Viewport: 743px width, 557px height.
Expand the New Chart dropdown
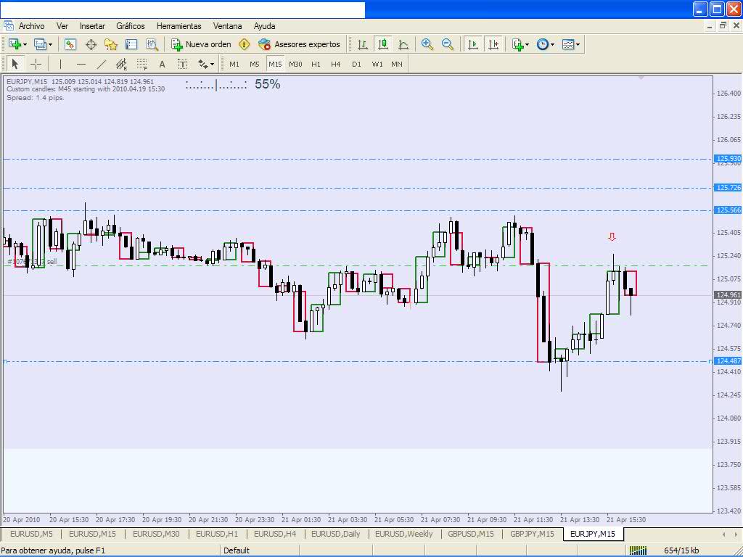coord(25,45)
